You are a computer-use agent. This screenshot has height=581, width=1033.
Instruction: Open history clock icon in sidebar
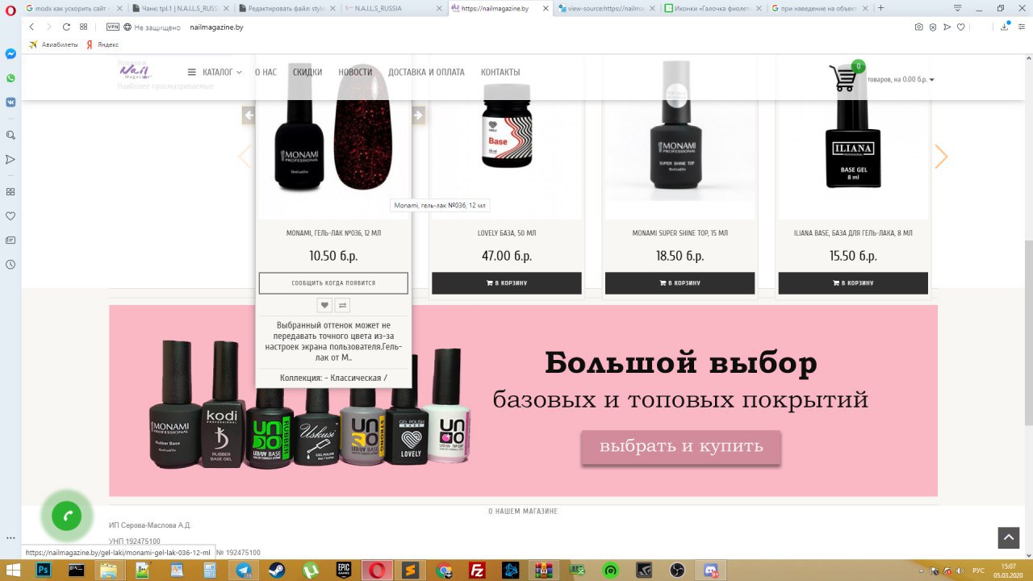pos(10,264)
